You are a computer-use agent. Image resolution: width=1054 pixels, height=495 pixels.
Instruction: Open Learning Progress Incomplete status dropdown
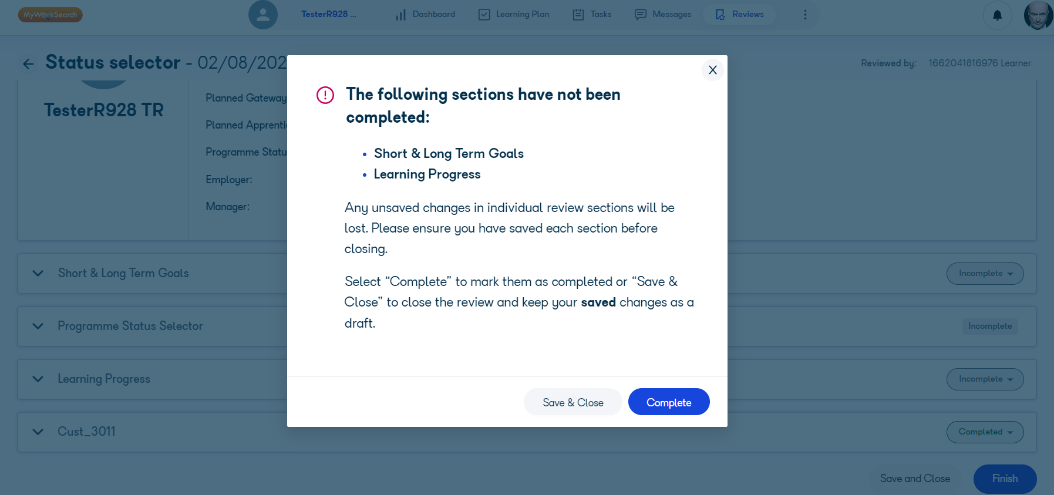985,379
